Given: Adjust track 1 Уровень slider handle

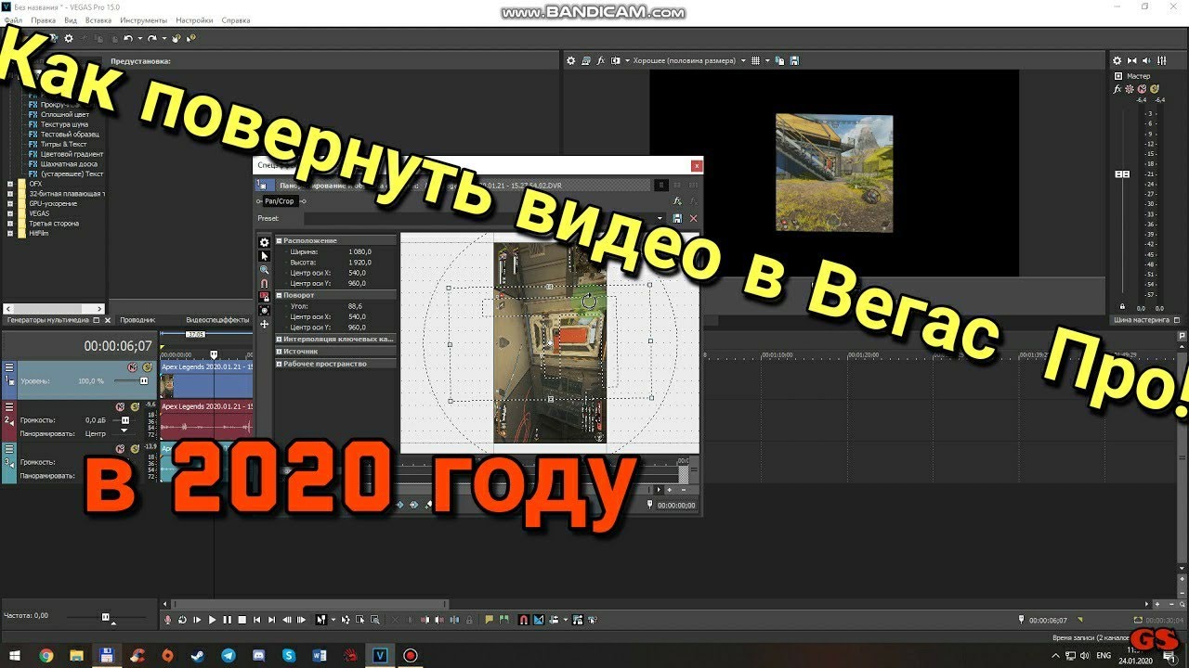Looking at the screenshot, I should coord(144,381).
